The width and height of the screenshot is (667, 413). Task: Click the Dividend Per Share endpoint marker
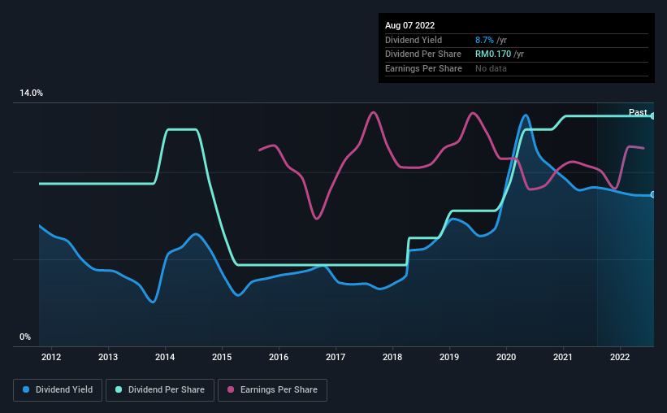coord(653,115)
